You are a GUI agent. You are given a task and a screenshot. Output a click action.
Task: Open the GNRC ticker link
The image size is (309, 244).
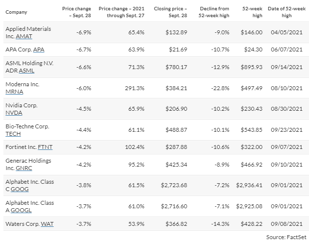click(x=23, y=168)
